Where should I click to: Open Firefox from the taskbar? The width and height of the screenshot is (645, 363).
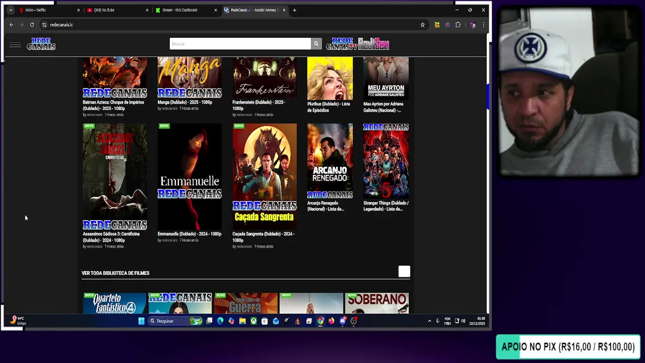pos(331,321)
